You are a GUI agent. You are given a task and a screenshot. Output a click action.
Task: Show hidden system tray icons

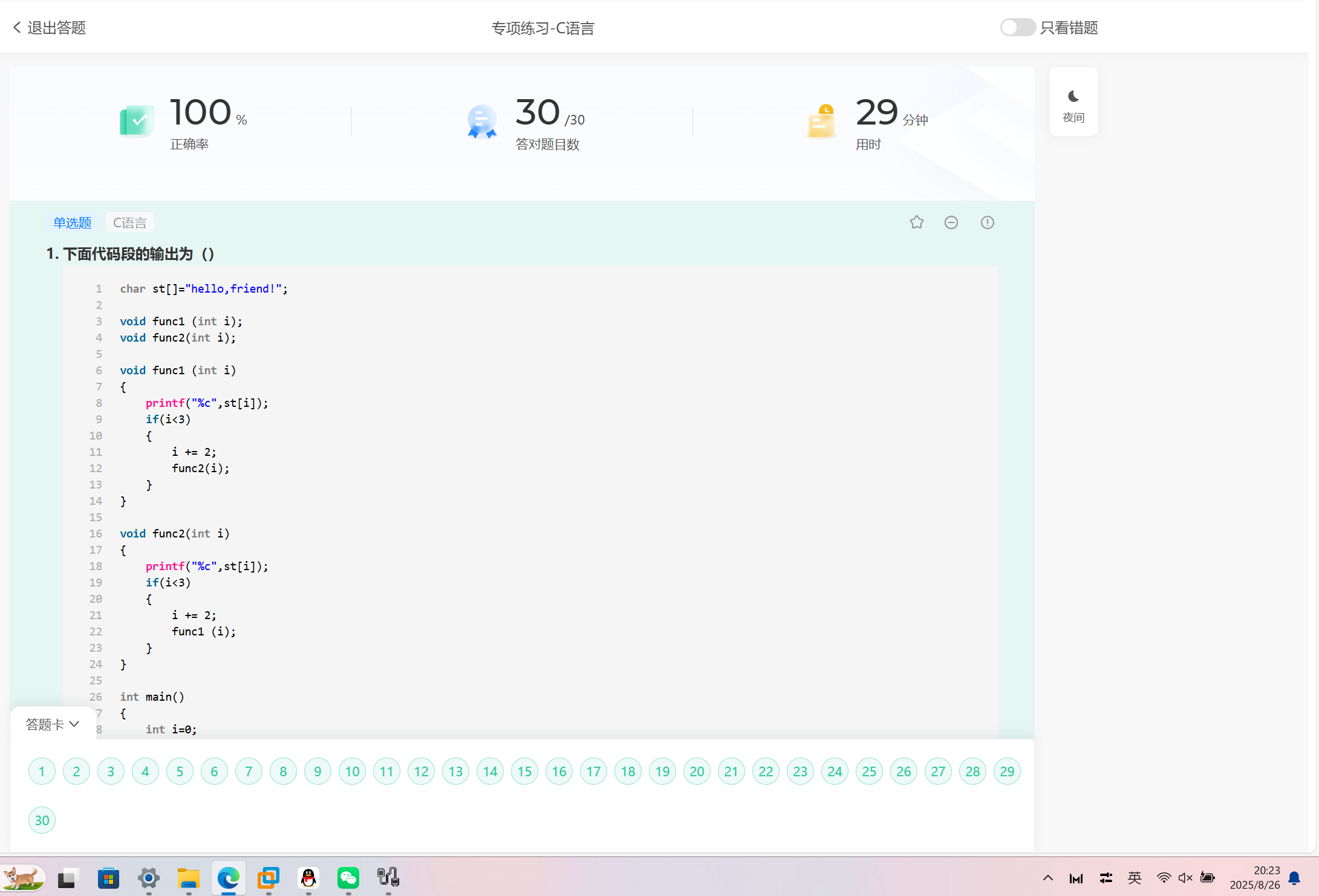[1048, 878]
